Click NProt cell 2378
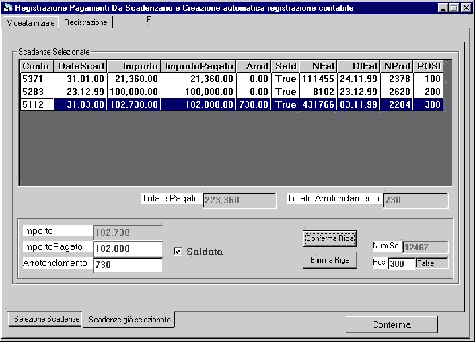The height and width of the screenshot is (342, 475). [x=396, y=79]
